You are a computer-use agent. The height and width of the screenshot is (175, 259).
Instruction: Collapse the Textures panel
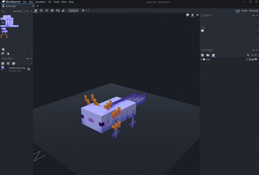31,59
